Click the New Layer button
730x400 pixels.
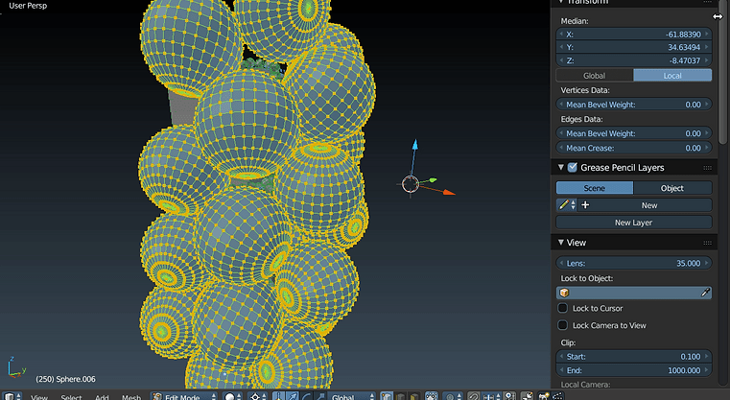click(634, 223)
